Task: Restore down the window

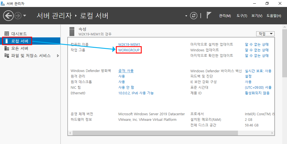Action: tap(267, 3)
